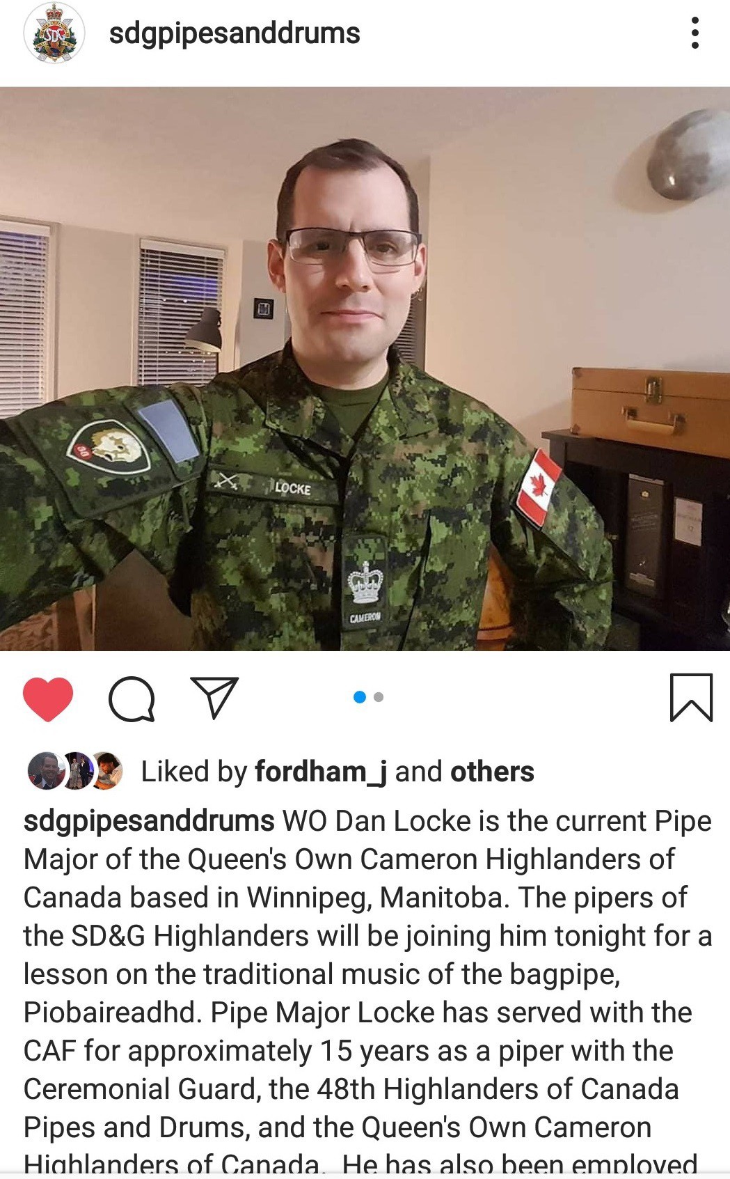The height and width of the screenshot is (1179, 730).
Task: Tap sdgpipesanddrums username in caption
Action: pos(149,822)
